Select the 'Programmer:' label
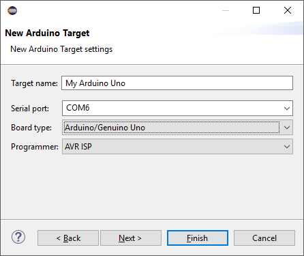The image size is (304, 256). 35,147
